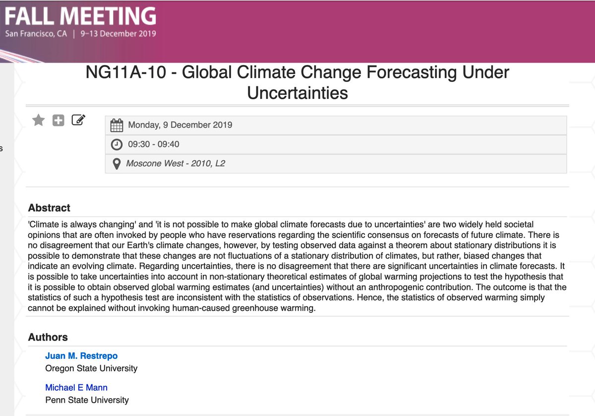Click the Abstract section heading
Viewport: 595px width, 416px height.
(49, 208)
